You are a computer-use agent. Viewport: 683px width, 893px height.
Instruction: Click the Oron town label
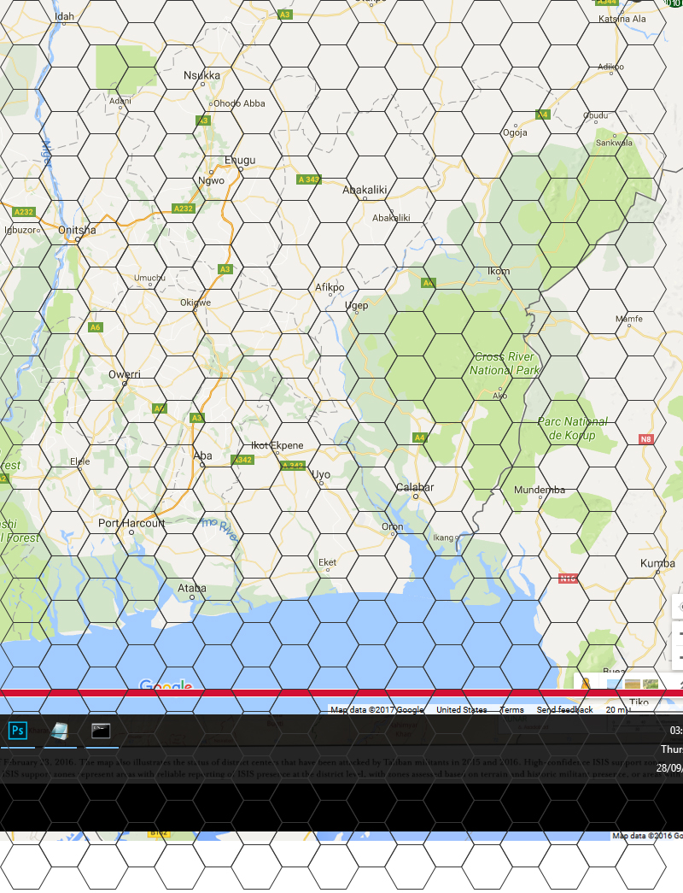(x=392, y=526)
